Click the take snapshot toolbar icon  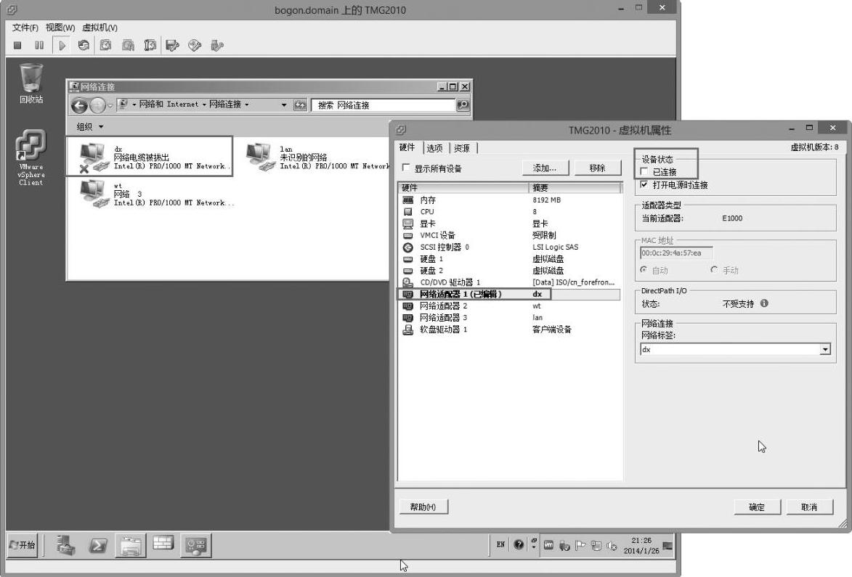coord(105,46)
